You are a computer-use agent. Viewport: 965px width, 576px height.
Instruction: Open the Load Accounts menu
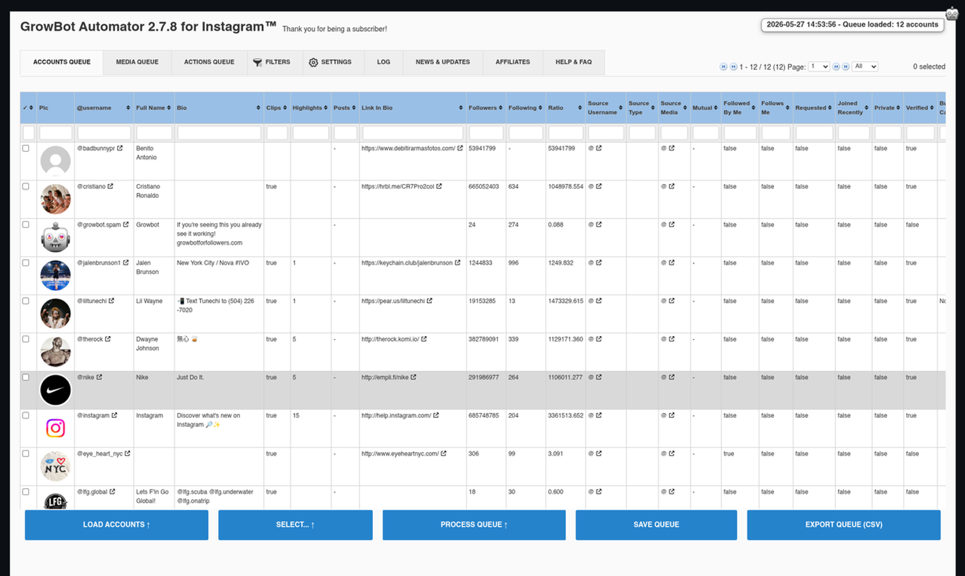pyautogui.click(x=117, y=525)
